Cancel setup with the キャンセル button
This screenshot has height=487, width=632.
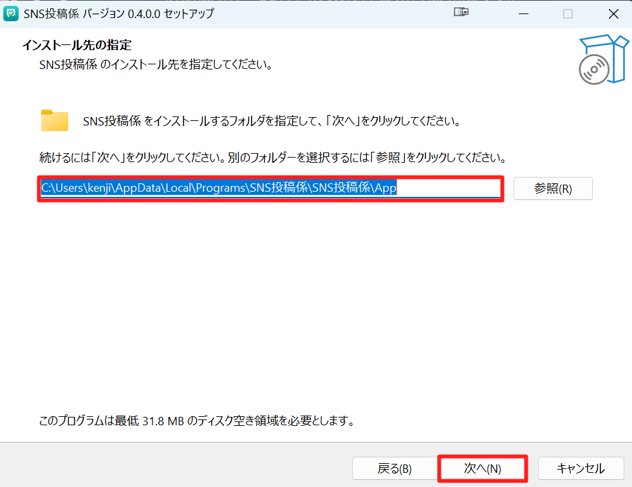point(581,468)
